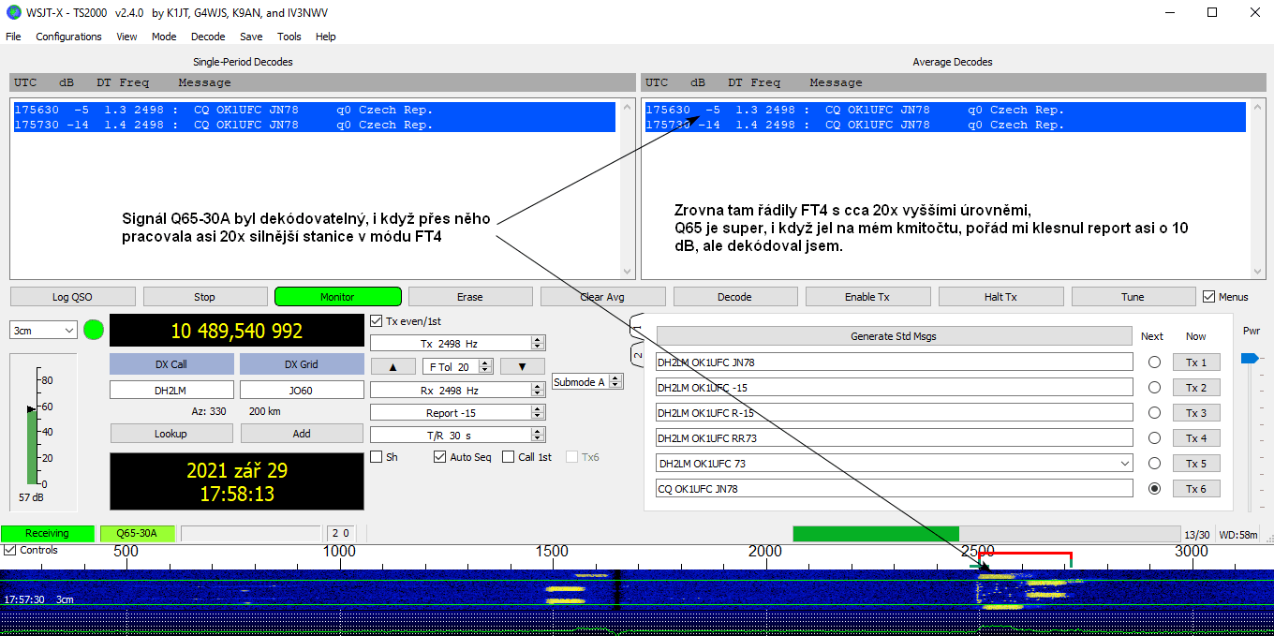The image size is (1274, 636).
Task: Click the green round status indicator
Action: coord(94,330)
